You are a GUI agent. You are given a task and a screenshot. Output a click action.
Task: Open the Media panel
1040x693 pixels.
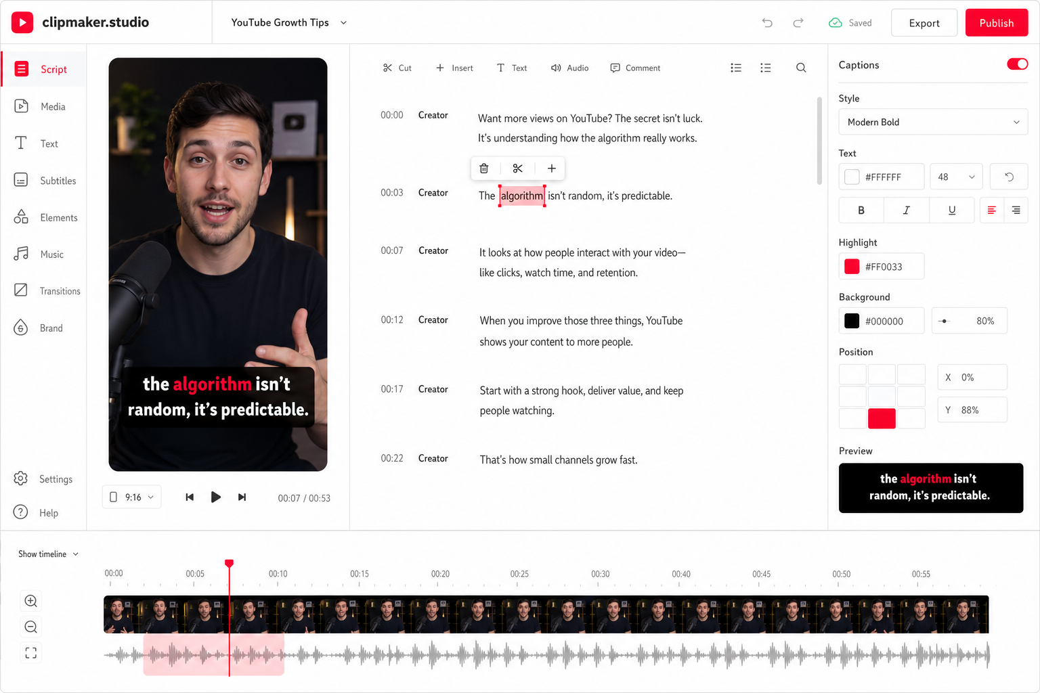(x=41, y=106)
